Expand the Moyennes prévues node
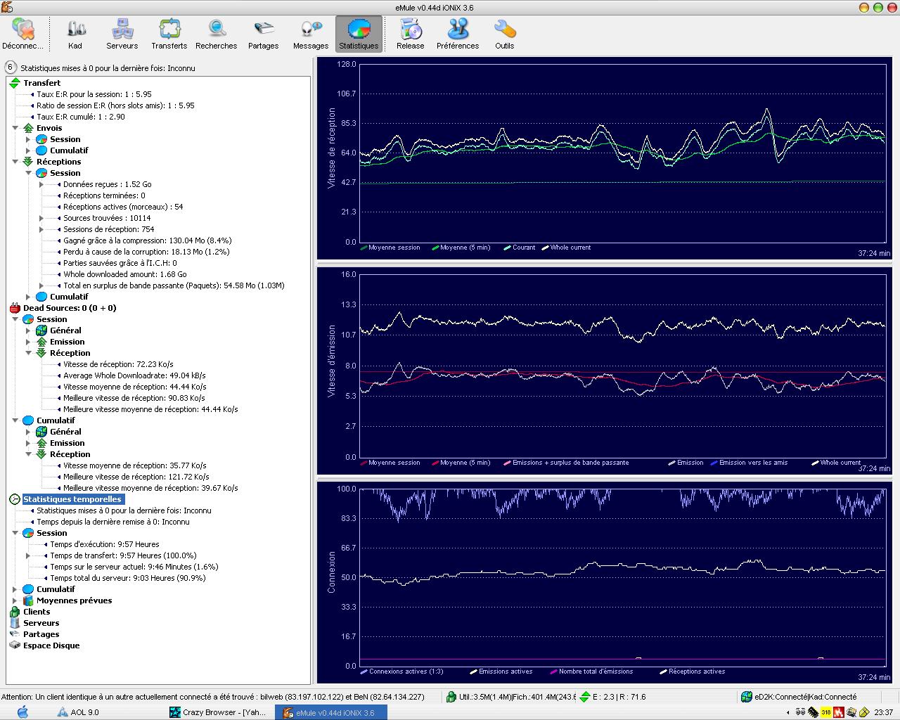The height and width of the screenshot is (720, 900). click(x=15, y=600)
